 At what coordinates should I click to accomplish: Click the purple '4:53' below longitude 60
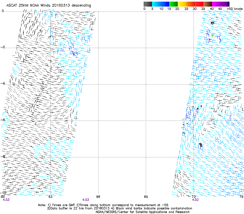[x=6, y=200]
